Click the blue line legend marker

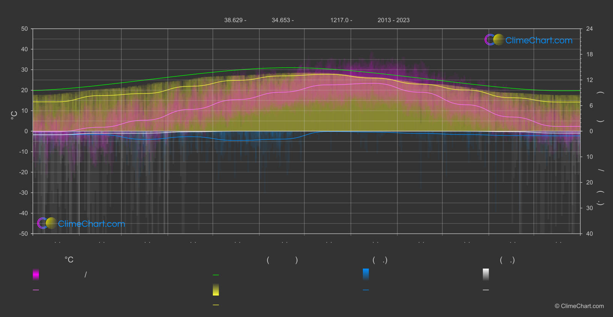(x=366, y=290)
